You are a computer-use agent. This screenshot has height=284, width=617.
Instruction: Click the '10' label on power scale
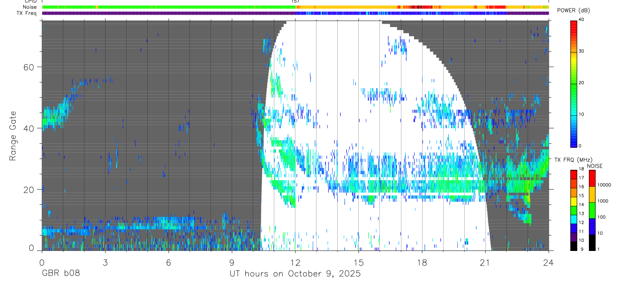[581, 114]
